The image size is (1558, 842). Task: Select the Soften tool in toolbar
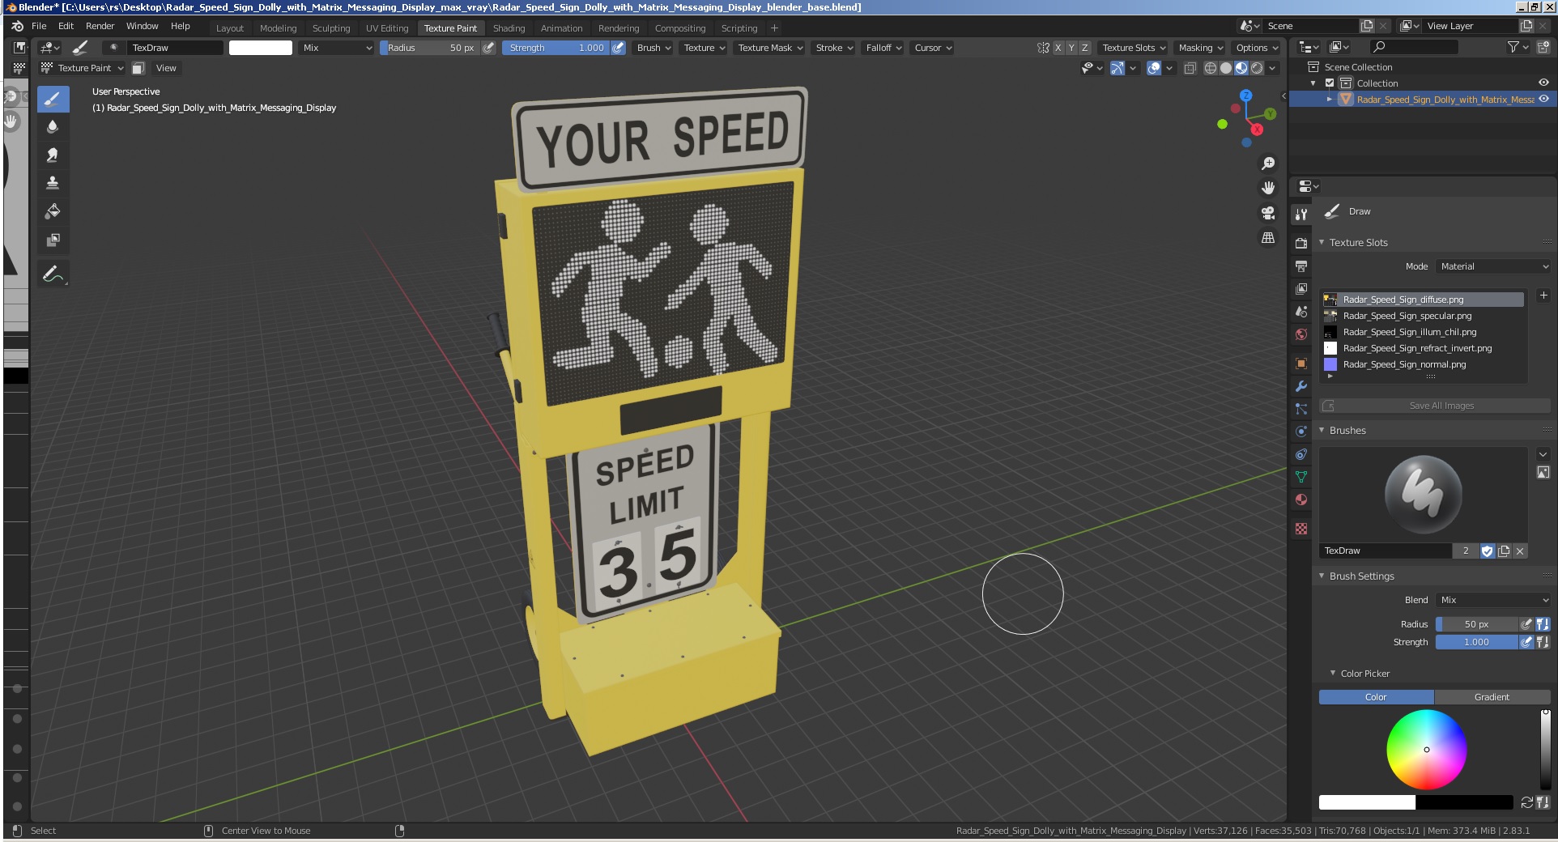pyautogui.click(x=53, y=127)
